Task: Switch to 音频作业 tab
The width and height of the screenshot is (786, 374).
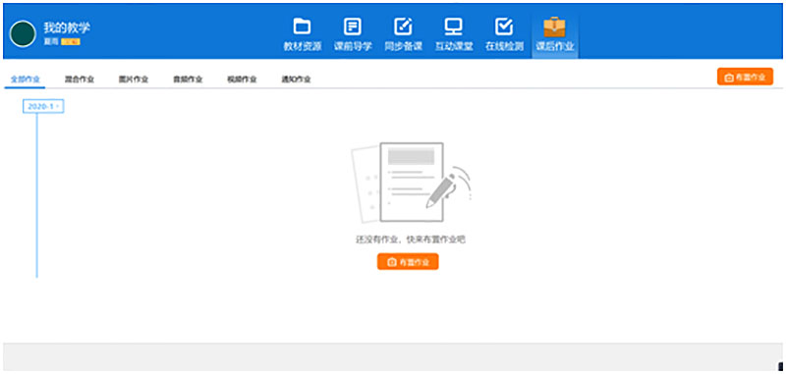Action: (x=188, y=80)
